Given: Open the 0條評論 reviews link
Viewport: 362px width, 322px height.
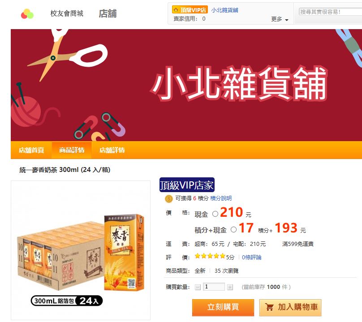Looking at the screenshot, I should (x=252, y=257).
